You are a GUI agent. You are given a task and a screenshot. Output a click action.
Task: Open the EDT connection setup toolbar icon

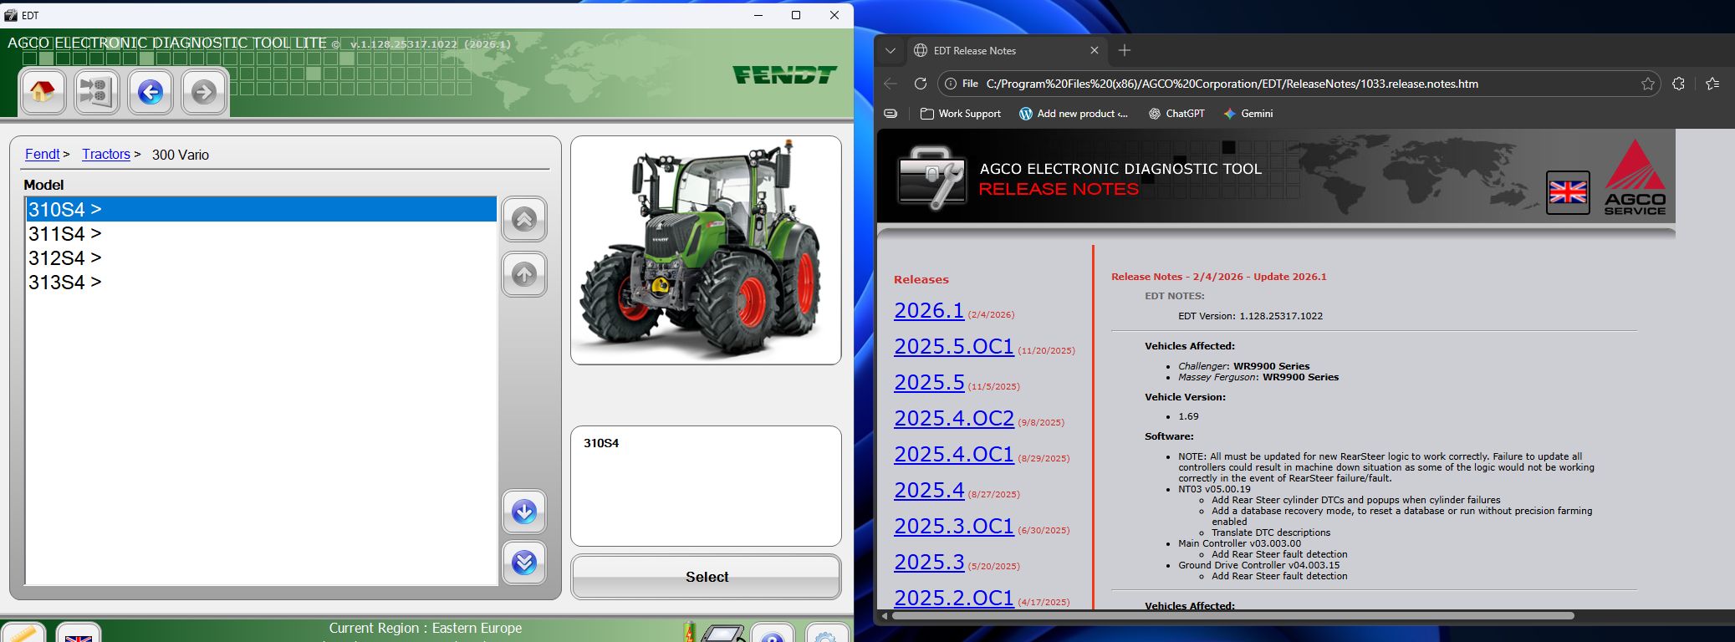coord(96,92)
